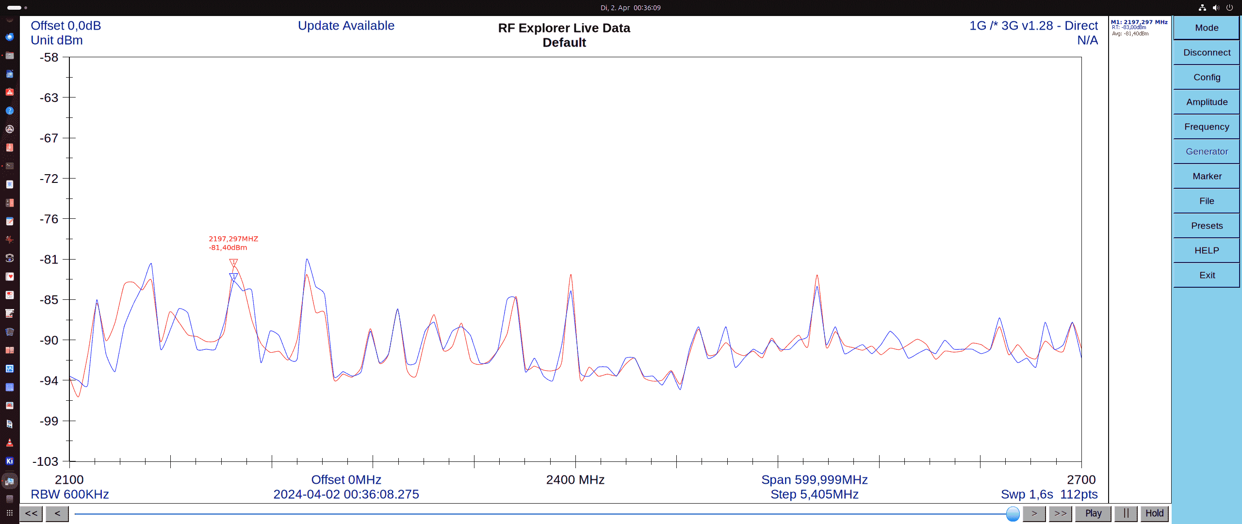Click the network status icon in top bar
The height and width of the screenshot is (524, 1242).
1202,8
